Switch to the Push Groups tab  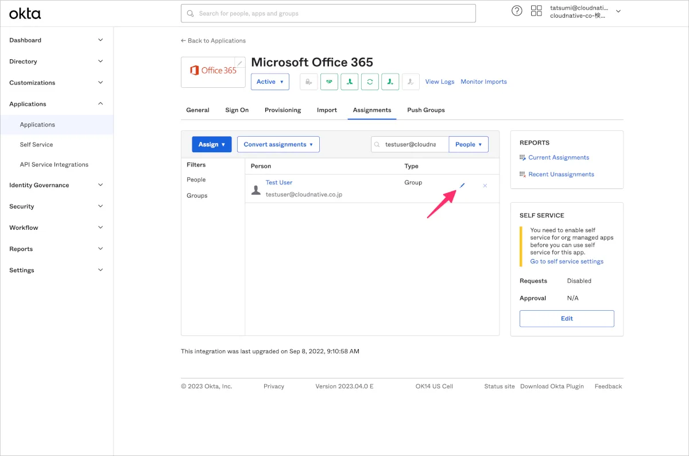[x=425, y=110]
